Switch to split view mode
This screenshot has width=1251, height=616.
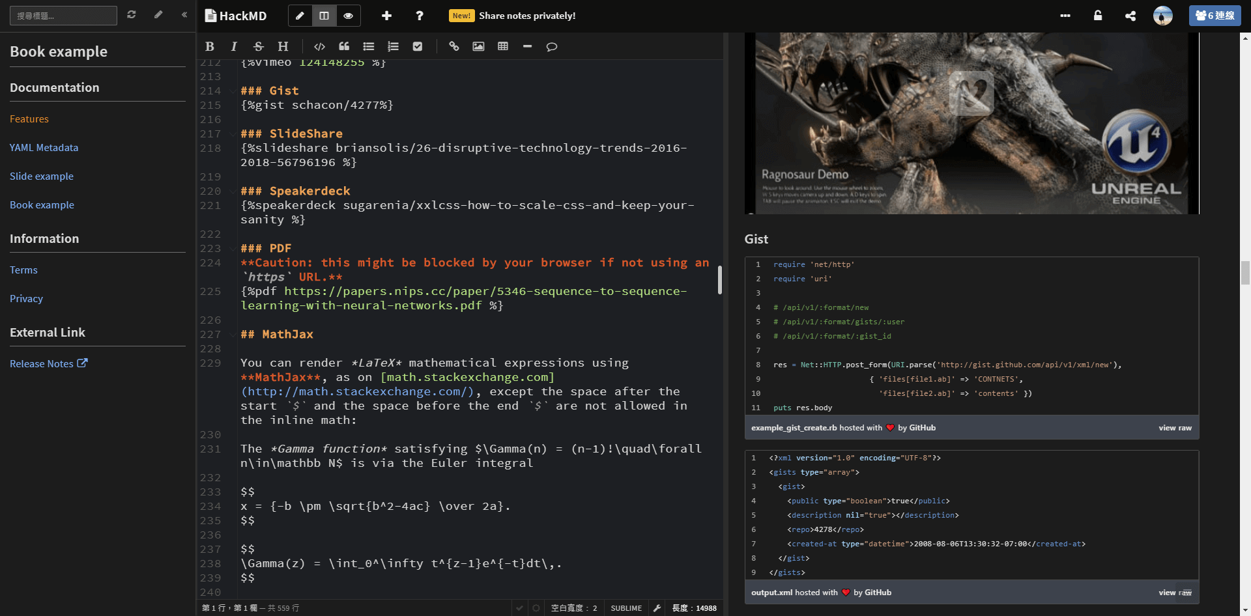click(x=324, y=16)
